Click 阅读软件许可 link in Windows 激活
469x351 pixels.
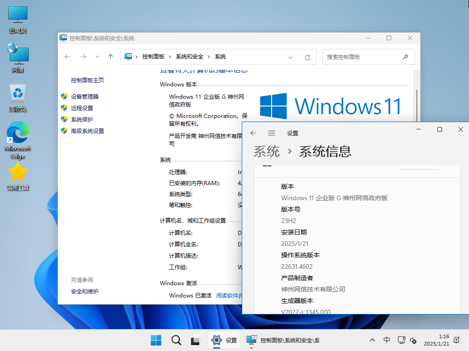tap(229, 296)
